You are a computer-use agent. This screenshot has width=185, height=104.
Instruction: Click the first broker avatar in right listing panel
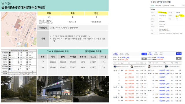tap(149, 66)
